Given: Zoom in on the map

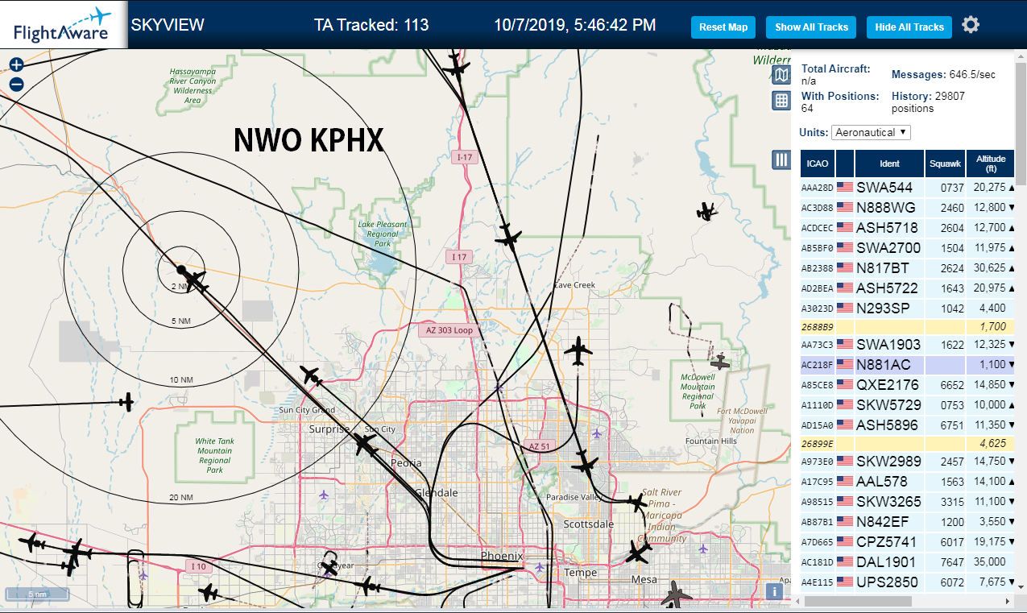Looking at the screenshot, I should (16, 65).
